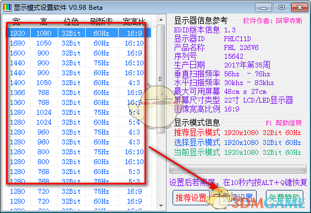Viewport: 311px width, 213px height.
Task: Click the horizontal scan rate 30khz - 83khz
Action: point(249,83)
